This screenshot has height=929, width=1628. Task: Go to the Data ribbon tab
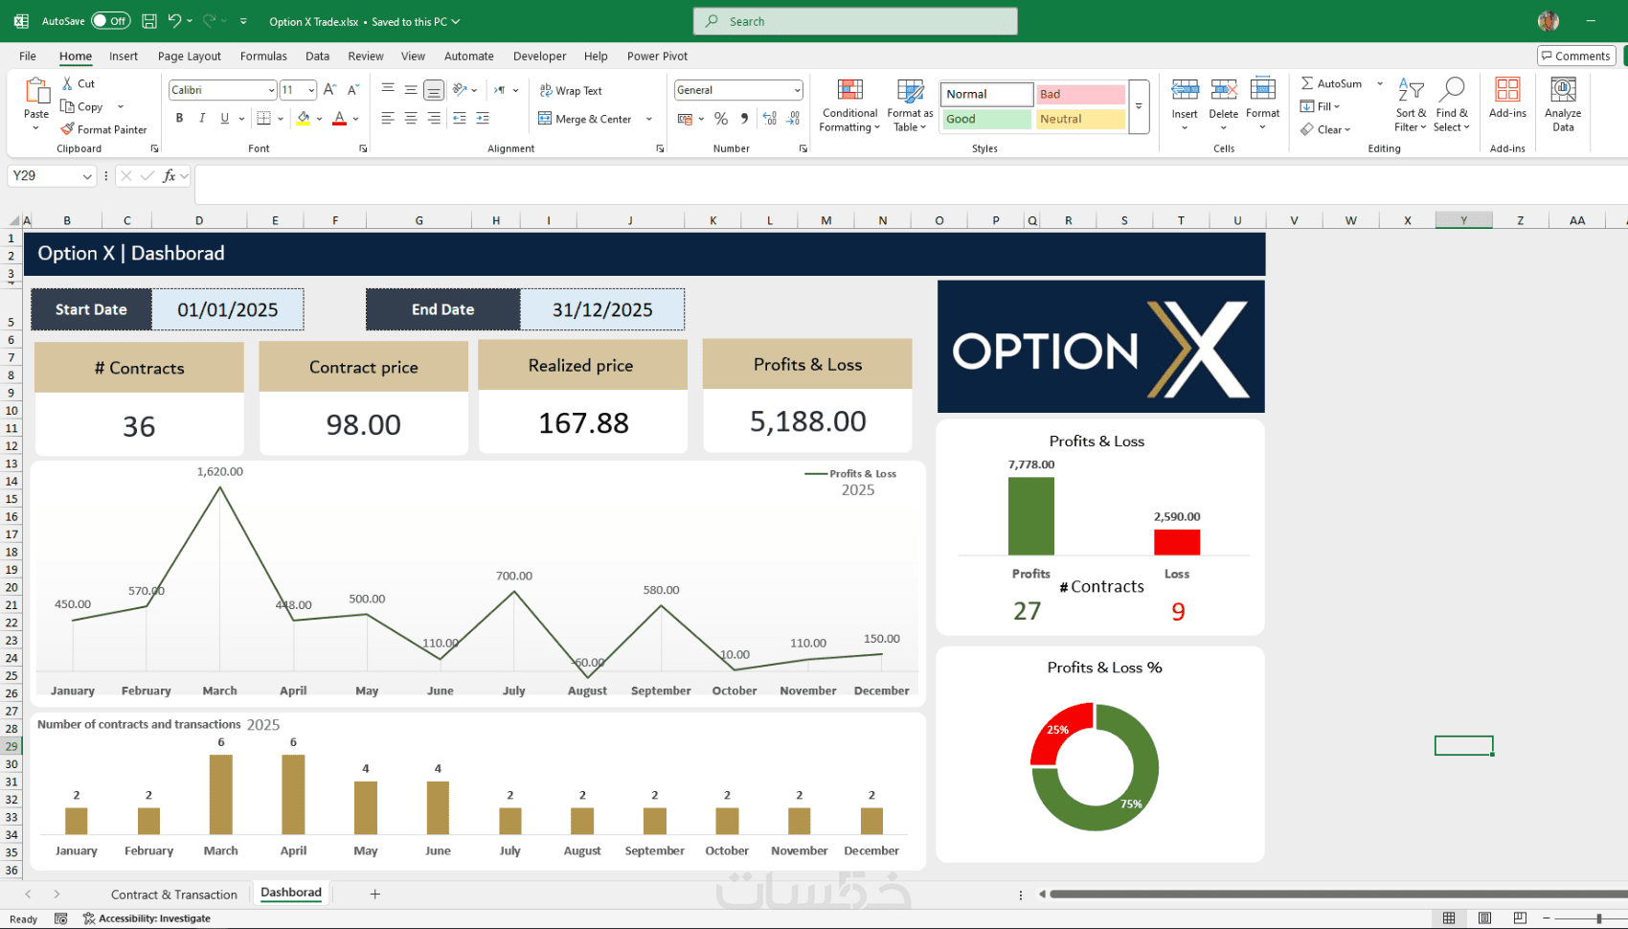click(x=318, y=57)
